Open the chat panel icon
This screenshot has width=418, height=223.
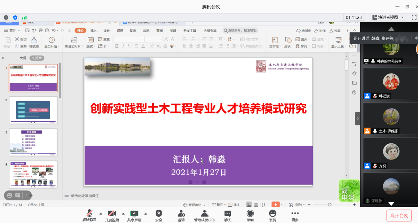[x=228, y=213]
